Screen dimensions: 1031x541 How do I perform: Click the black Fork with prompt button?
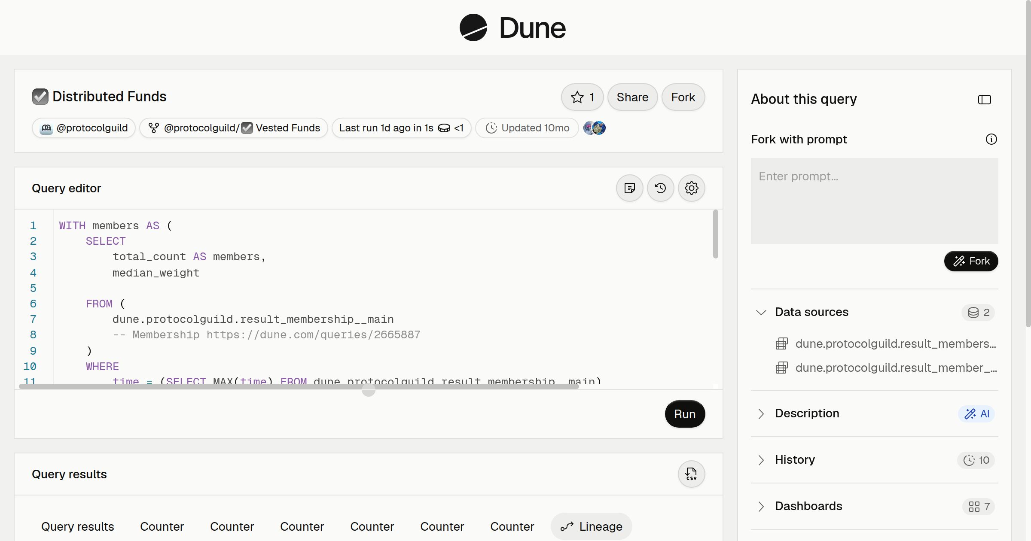coord(971,261)
